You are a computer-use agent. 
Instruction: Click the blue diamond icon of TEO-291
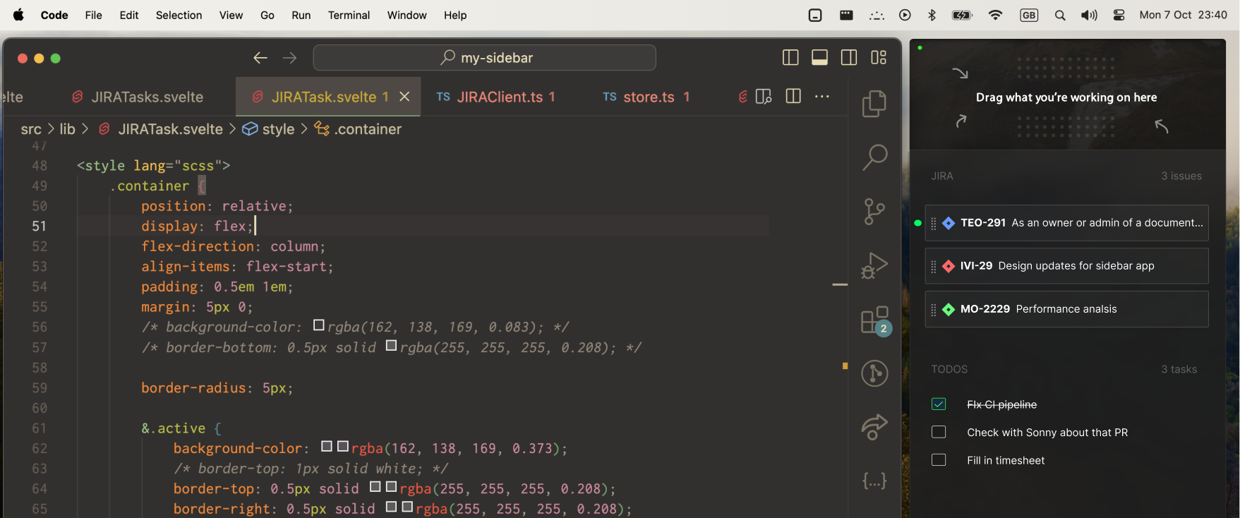949,223
